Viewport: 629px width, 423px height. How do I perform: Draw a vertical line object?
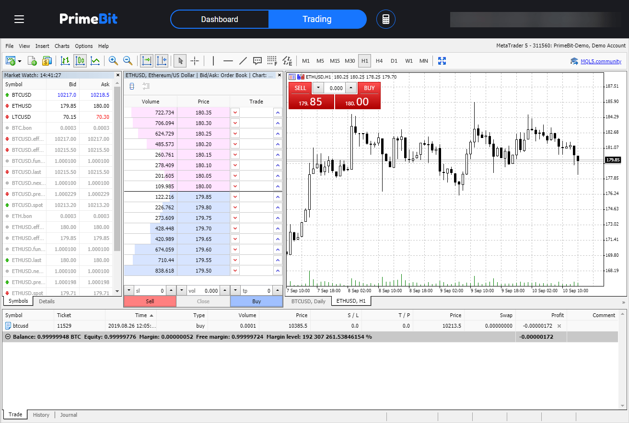pos(213,61)
